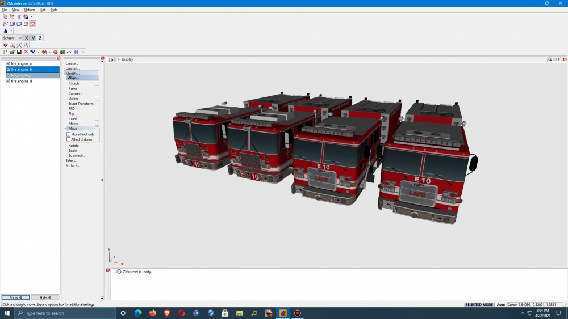Open the viewport Display menu

pyautogui.click(x=127, y=59)
